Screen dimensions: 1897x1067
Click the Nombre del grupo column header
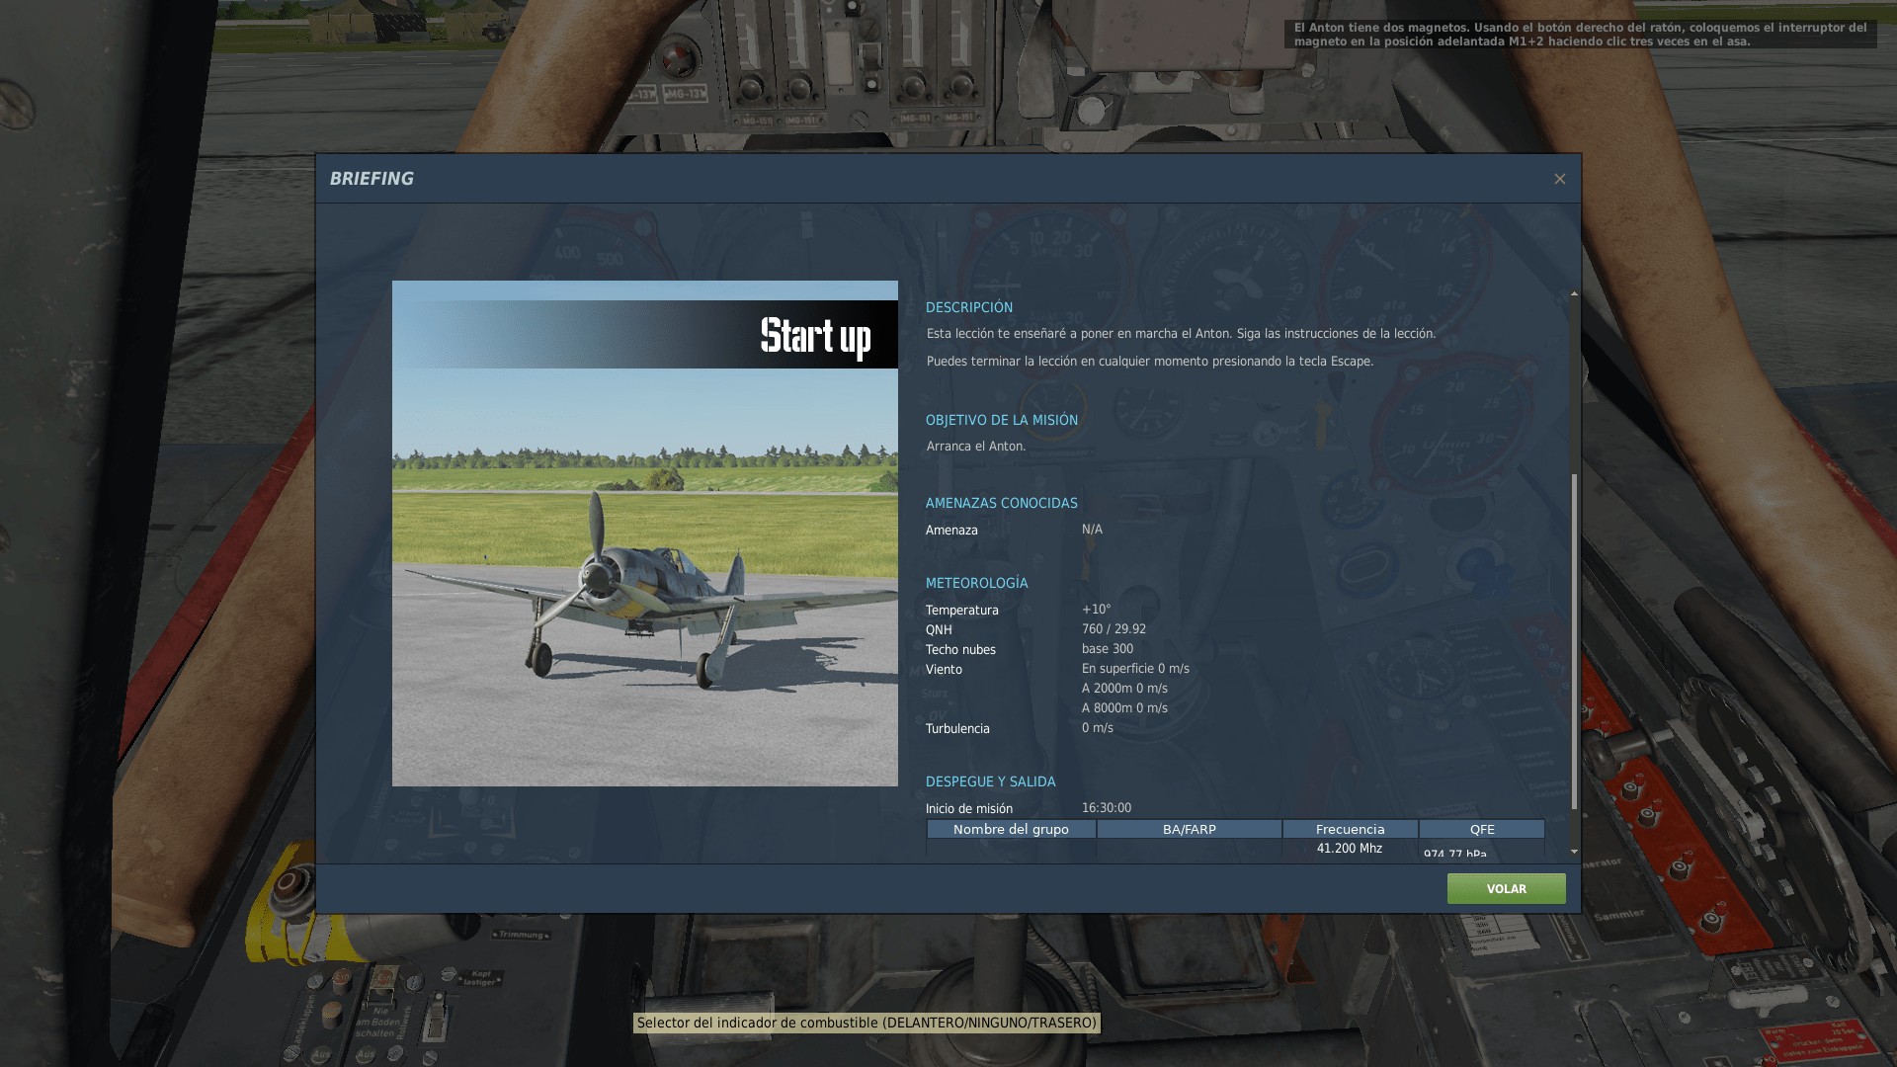coord(1011,829)
